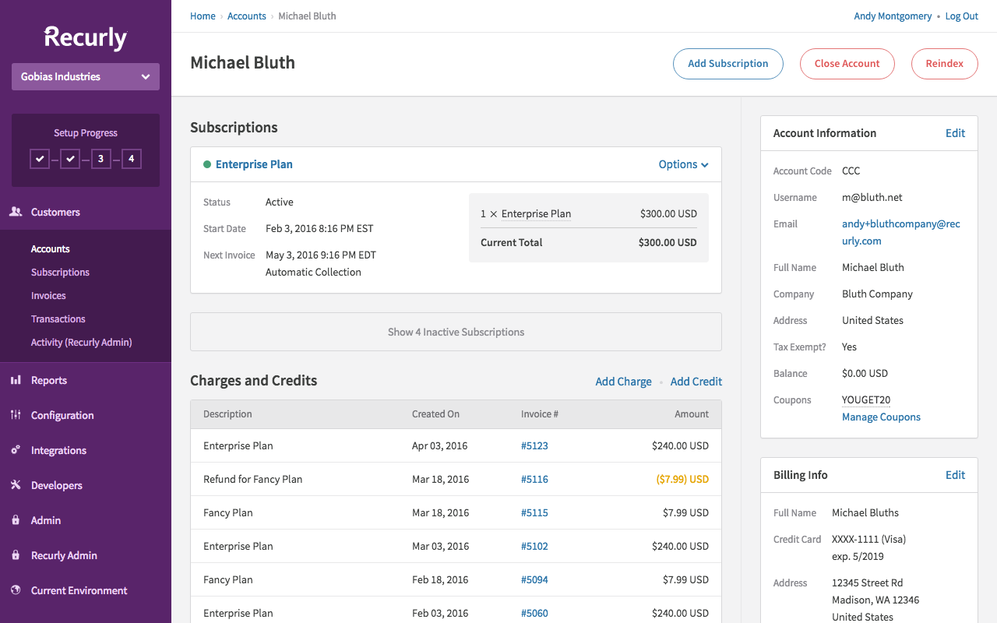The height and width of the screenshot is (623, 997).
Task: Click the Recurly logo
Action: pyautogui.click(x=85, y=37)
